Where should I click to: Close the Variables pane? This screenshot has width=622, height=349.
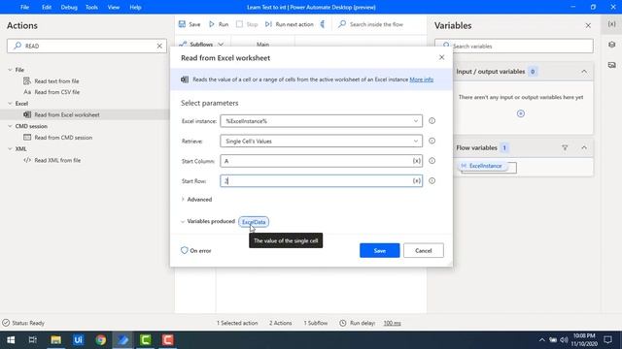point(588,26)
